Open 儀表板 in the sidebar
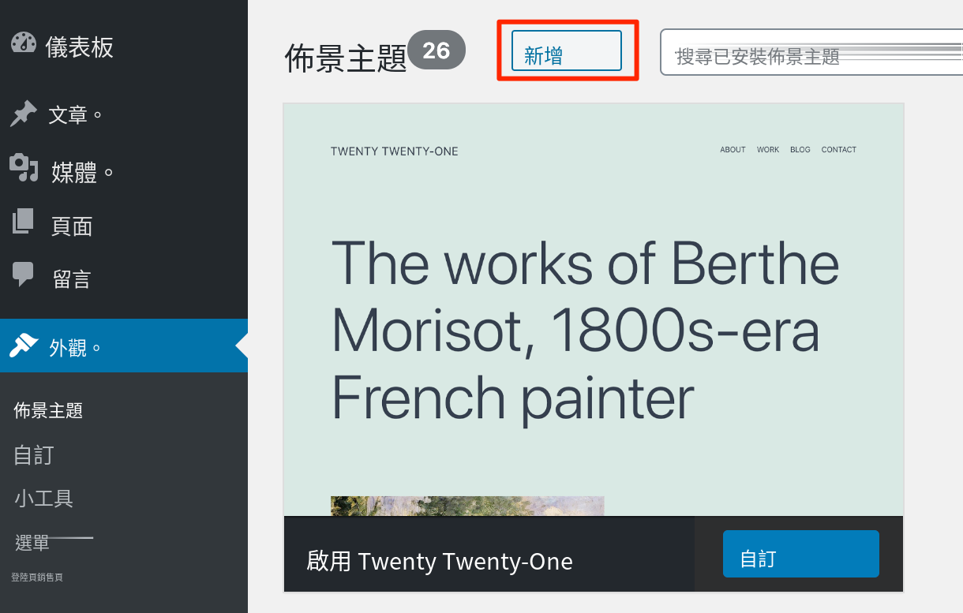This screenshot has width=963, height=613. (x=80, y=47)
